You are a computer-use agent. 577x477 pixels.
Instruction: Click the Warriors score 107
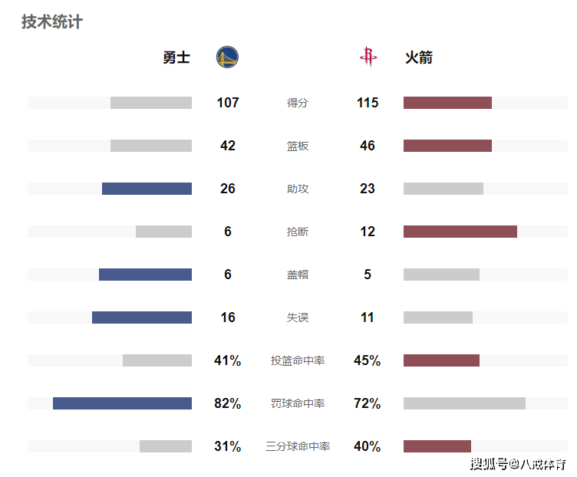coord(228,103)
